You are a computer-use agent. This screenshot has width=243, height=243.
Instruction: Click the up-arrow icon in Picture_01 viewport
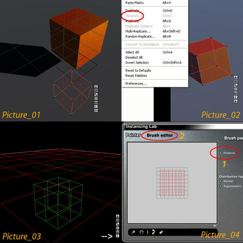96,110
